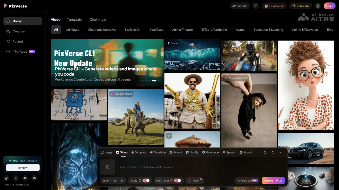Click the Earn Credits button
The height and width of the screenshot is (190, 339).
click(274, 6)
